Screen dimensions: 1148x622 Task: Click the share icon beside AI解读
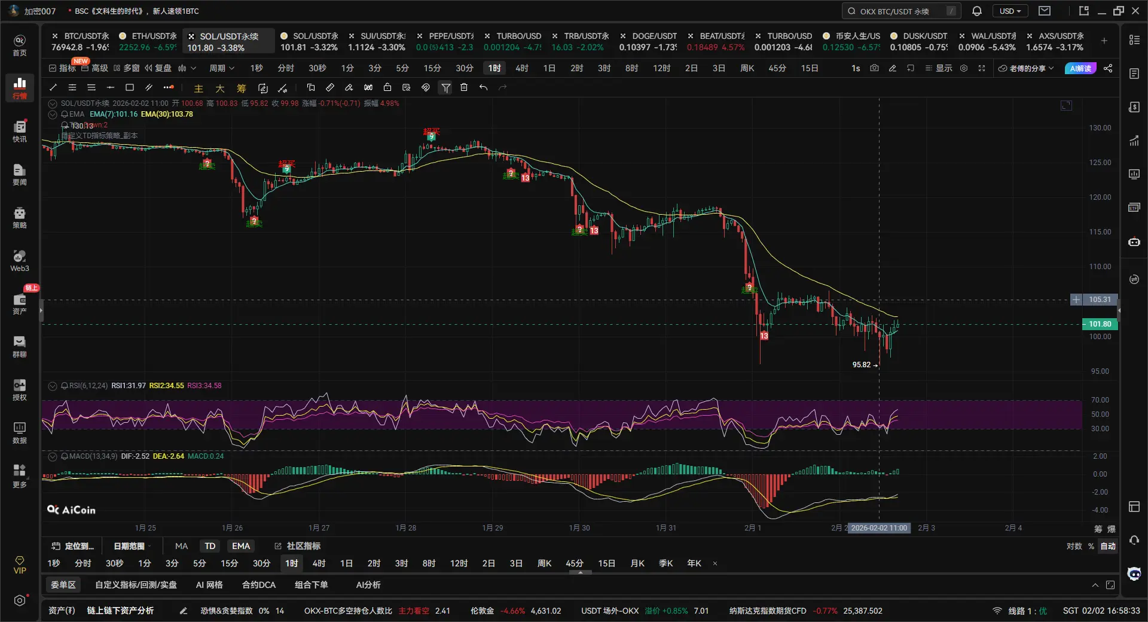click(x=1108, y=68)
